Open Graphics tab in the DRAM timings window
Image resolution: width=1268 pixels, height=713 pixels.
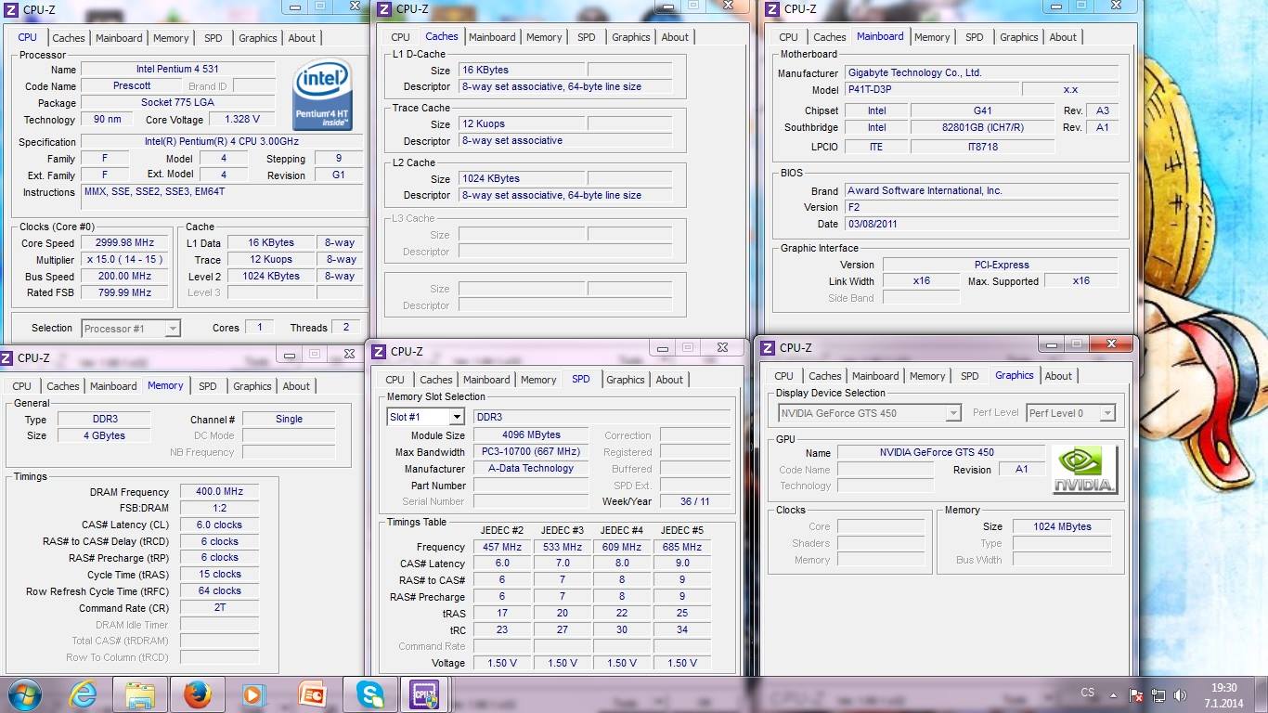click(x=252, y=386)
